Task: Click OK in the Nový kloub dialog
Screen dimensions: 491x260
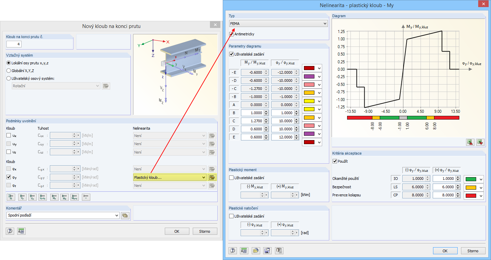Action: [177, 231]
